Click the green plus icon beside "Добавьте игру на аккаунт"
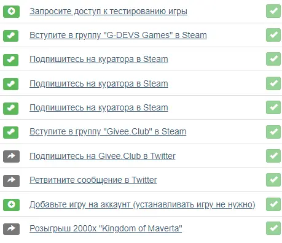The image size is (282, 243). [11, 205]
